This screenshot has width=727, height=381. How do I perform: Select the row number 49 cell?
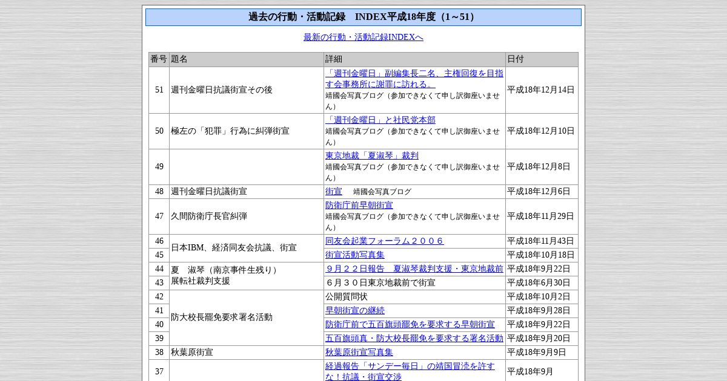click(159, 166)
